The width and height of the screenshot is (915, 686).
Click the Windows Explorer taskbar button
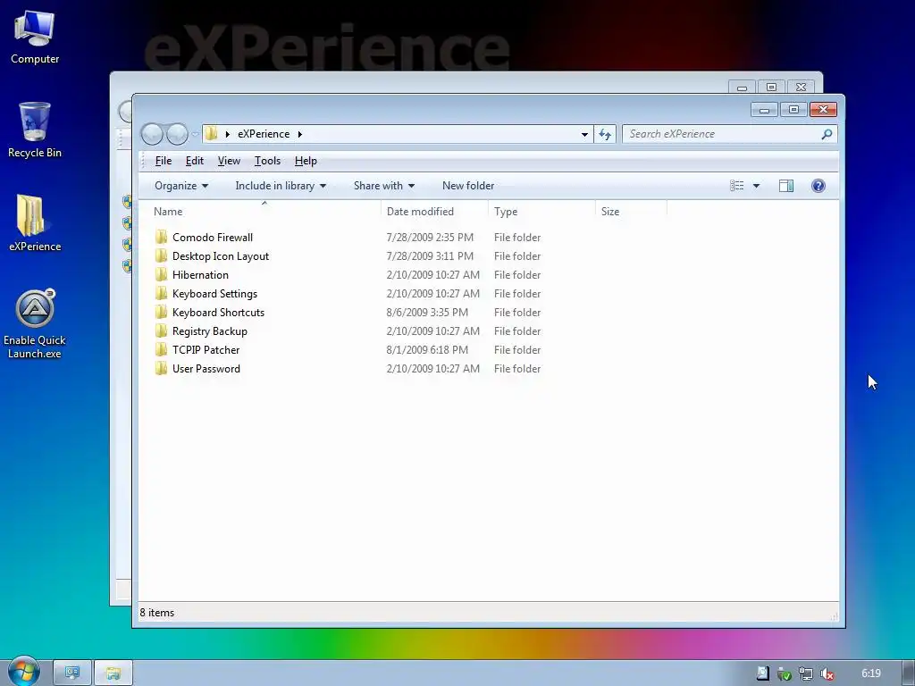pyautogui.click(x=113, y=673)
